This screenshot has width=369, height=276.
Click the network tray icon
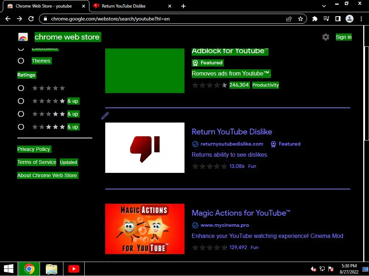point(322,269)
